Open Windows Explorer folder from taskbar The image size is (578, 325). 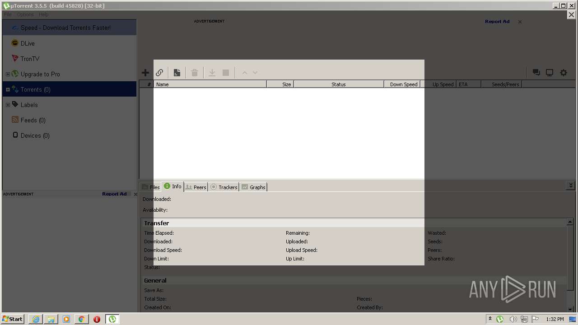coord(51,319)
